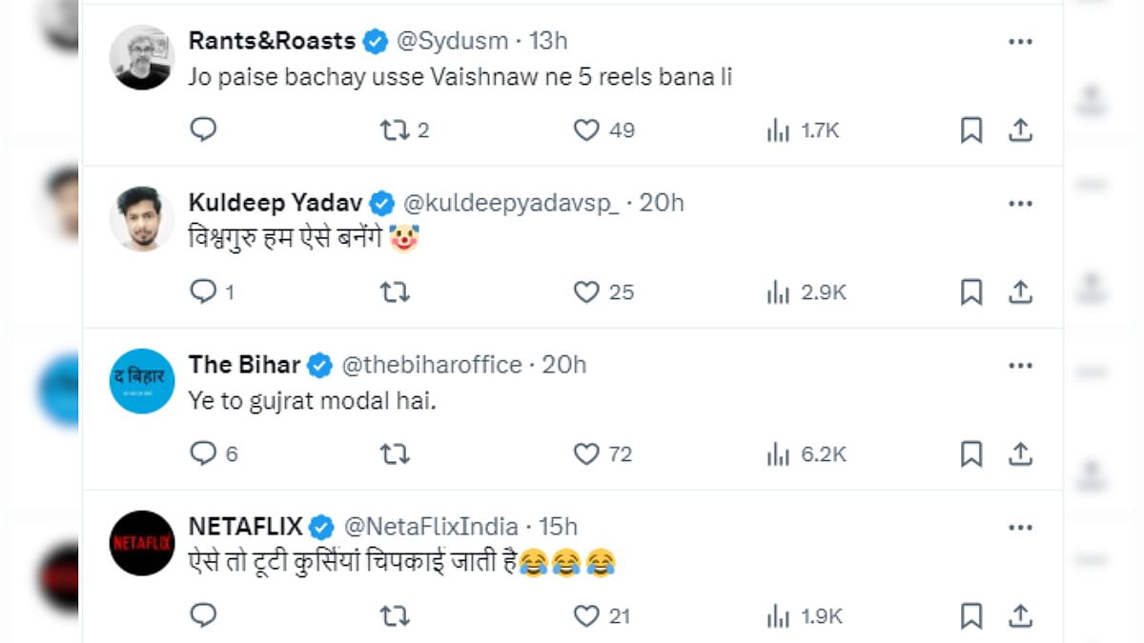Retweet the Kuldeep Yadav post
The height and width of the screenshot is (643, 1144).
tap(395, 291)
